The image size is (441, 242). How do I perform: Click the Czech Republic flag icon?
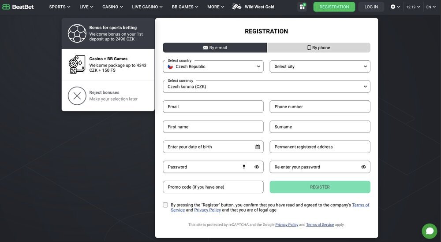pos(170,66)
